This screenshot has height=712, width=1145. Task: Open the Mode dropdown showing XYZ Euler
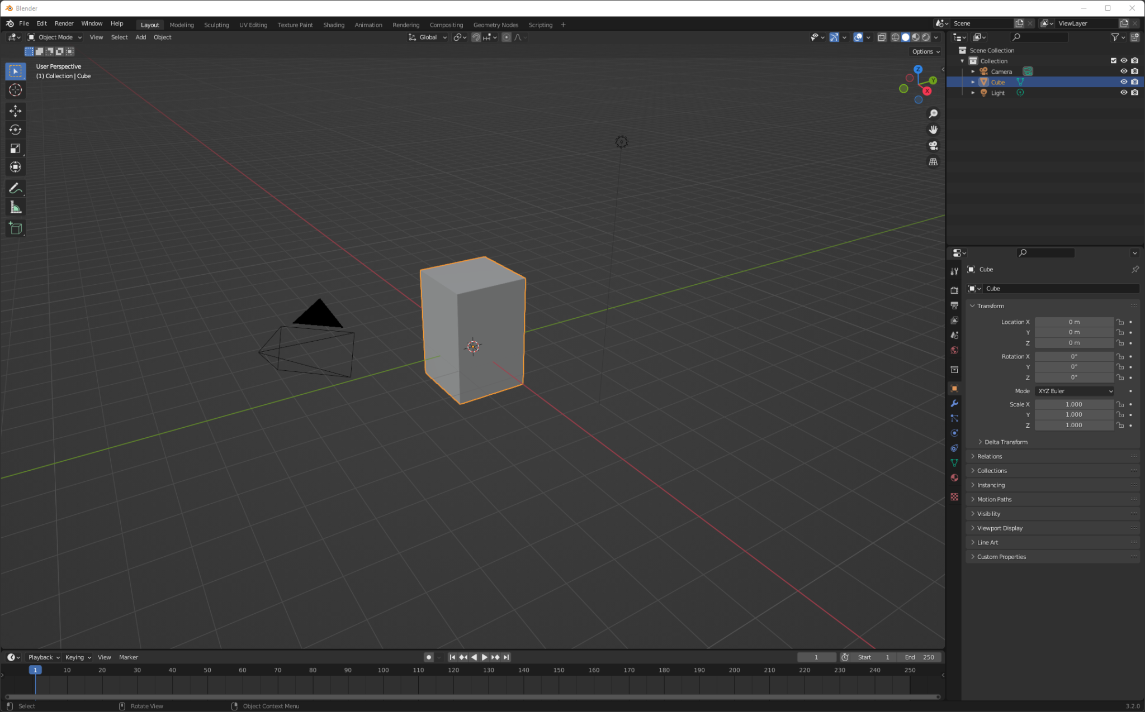(x=1073, y=391)
